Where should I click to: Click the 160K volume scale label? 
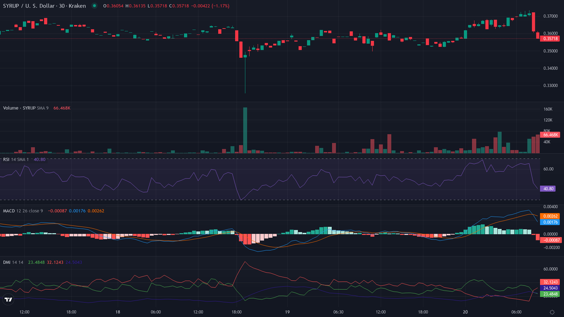pos(548,109)
